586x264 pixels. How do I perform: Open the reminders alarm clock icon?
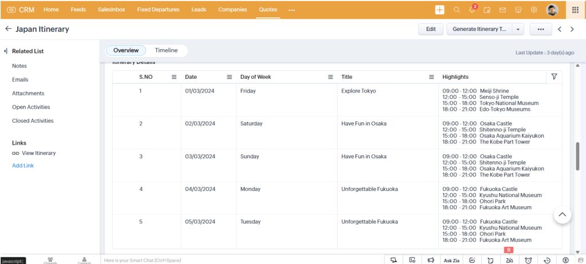tap(528, 260)
